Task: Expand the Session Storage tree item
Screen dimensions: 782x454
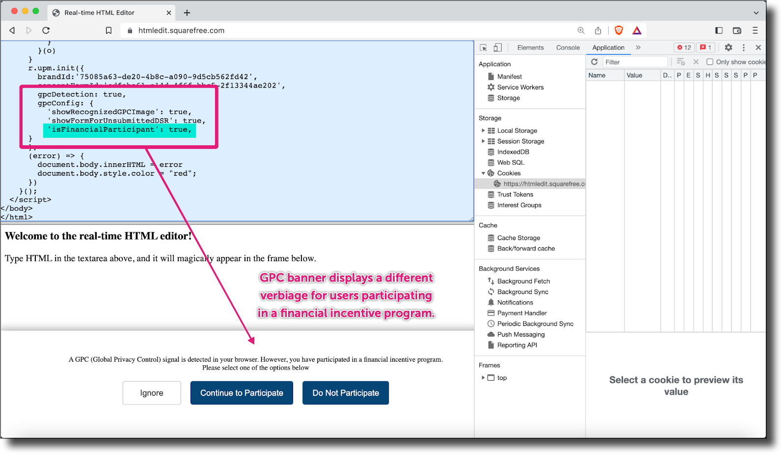Action: tap(483, 141)
